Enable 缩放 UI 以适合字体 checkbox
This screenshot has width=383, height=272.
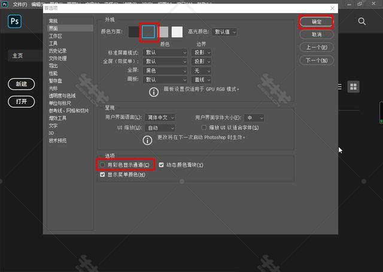(x=204, y=128)
